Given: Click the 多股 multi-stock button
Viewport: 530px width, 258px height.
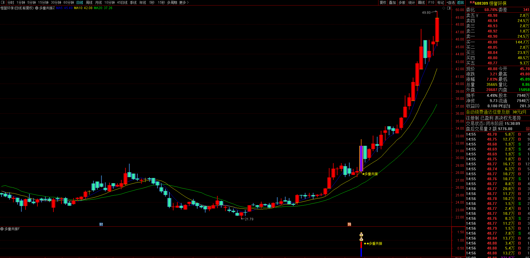Looking at the screenshot, I should (x=402, y=2).
